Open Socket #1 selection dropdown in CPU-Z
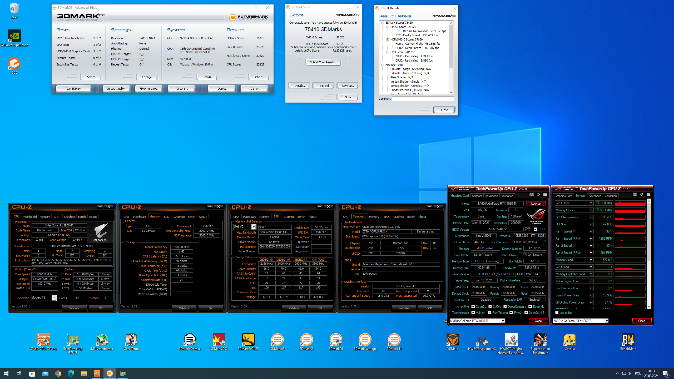This screenshot has width=674, height=379. click(x=53, y=298)
